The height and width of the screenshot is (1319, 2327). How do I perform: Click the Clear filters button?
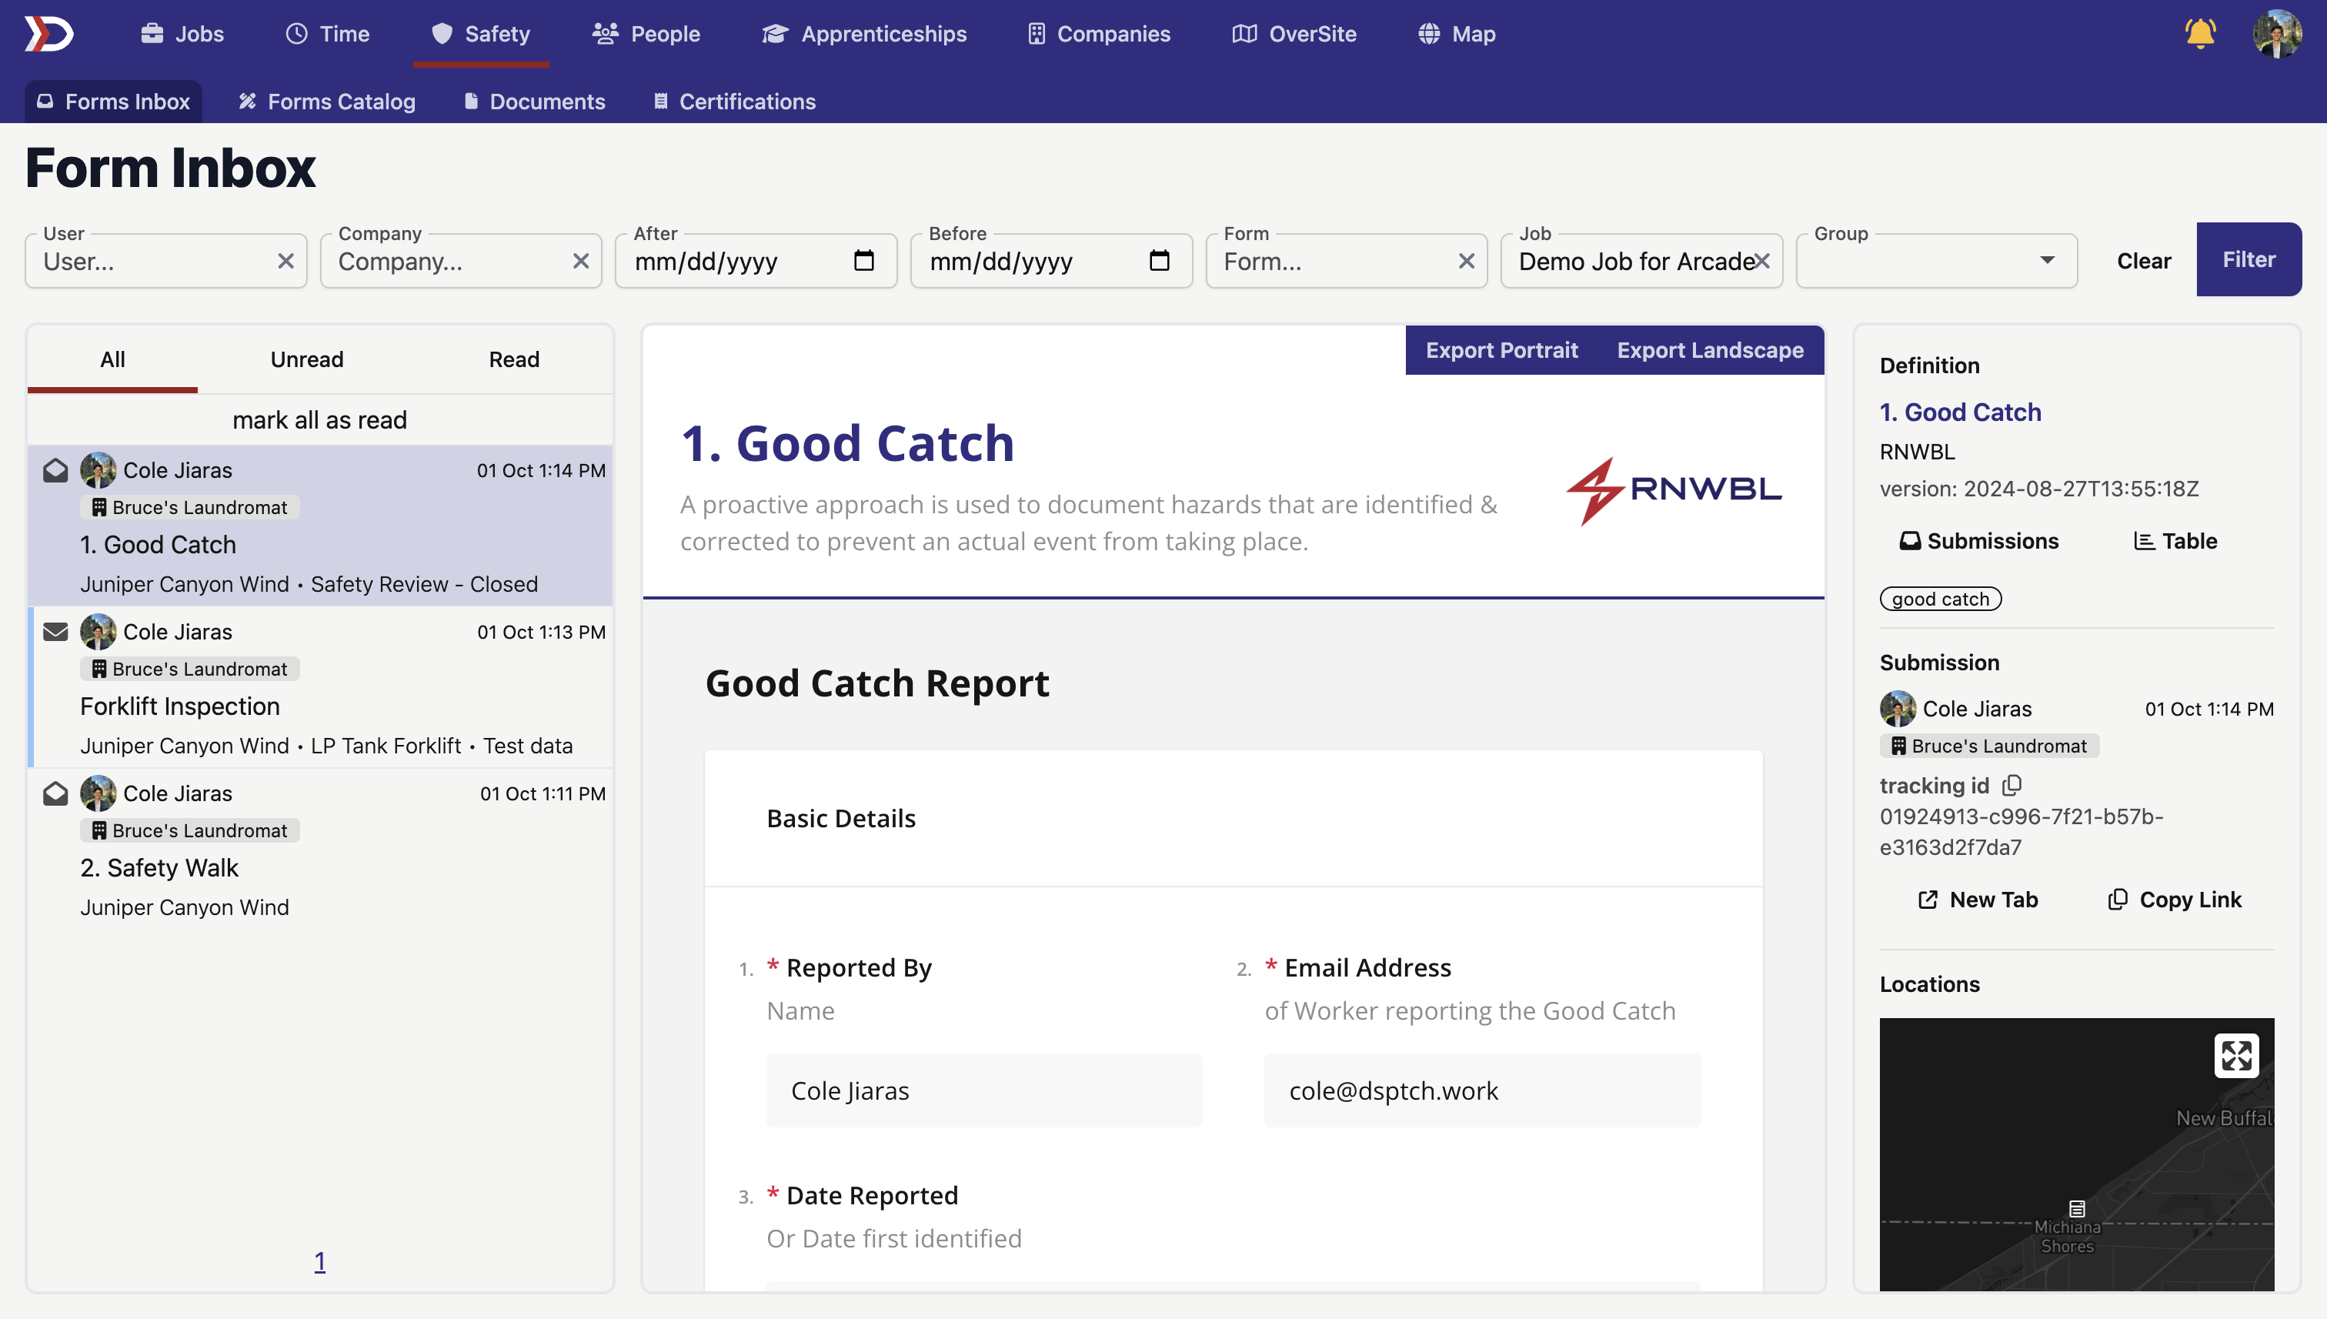pos(2143,259)
